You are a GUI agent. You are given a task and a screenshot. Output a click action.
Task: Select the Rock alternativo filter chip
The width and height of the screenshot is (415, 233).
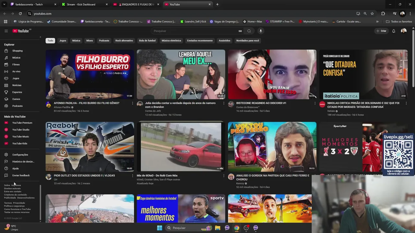124,41
